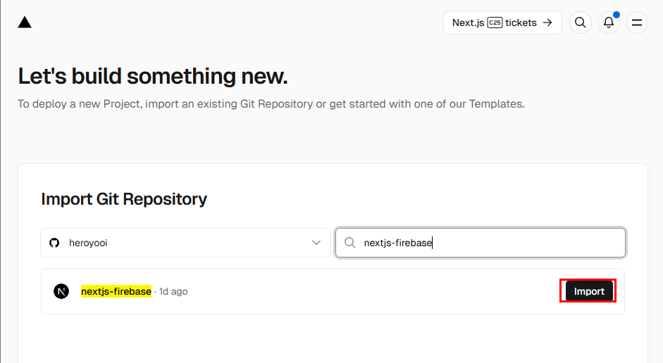Click the GitHub icon beside heroyooi
The width and height of the screenshot is (663, 363).
pyautogui.click(x=54, y=243)
